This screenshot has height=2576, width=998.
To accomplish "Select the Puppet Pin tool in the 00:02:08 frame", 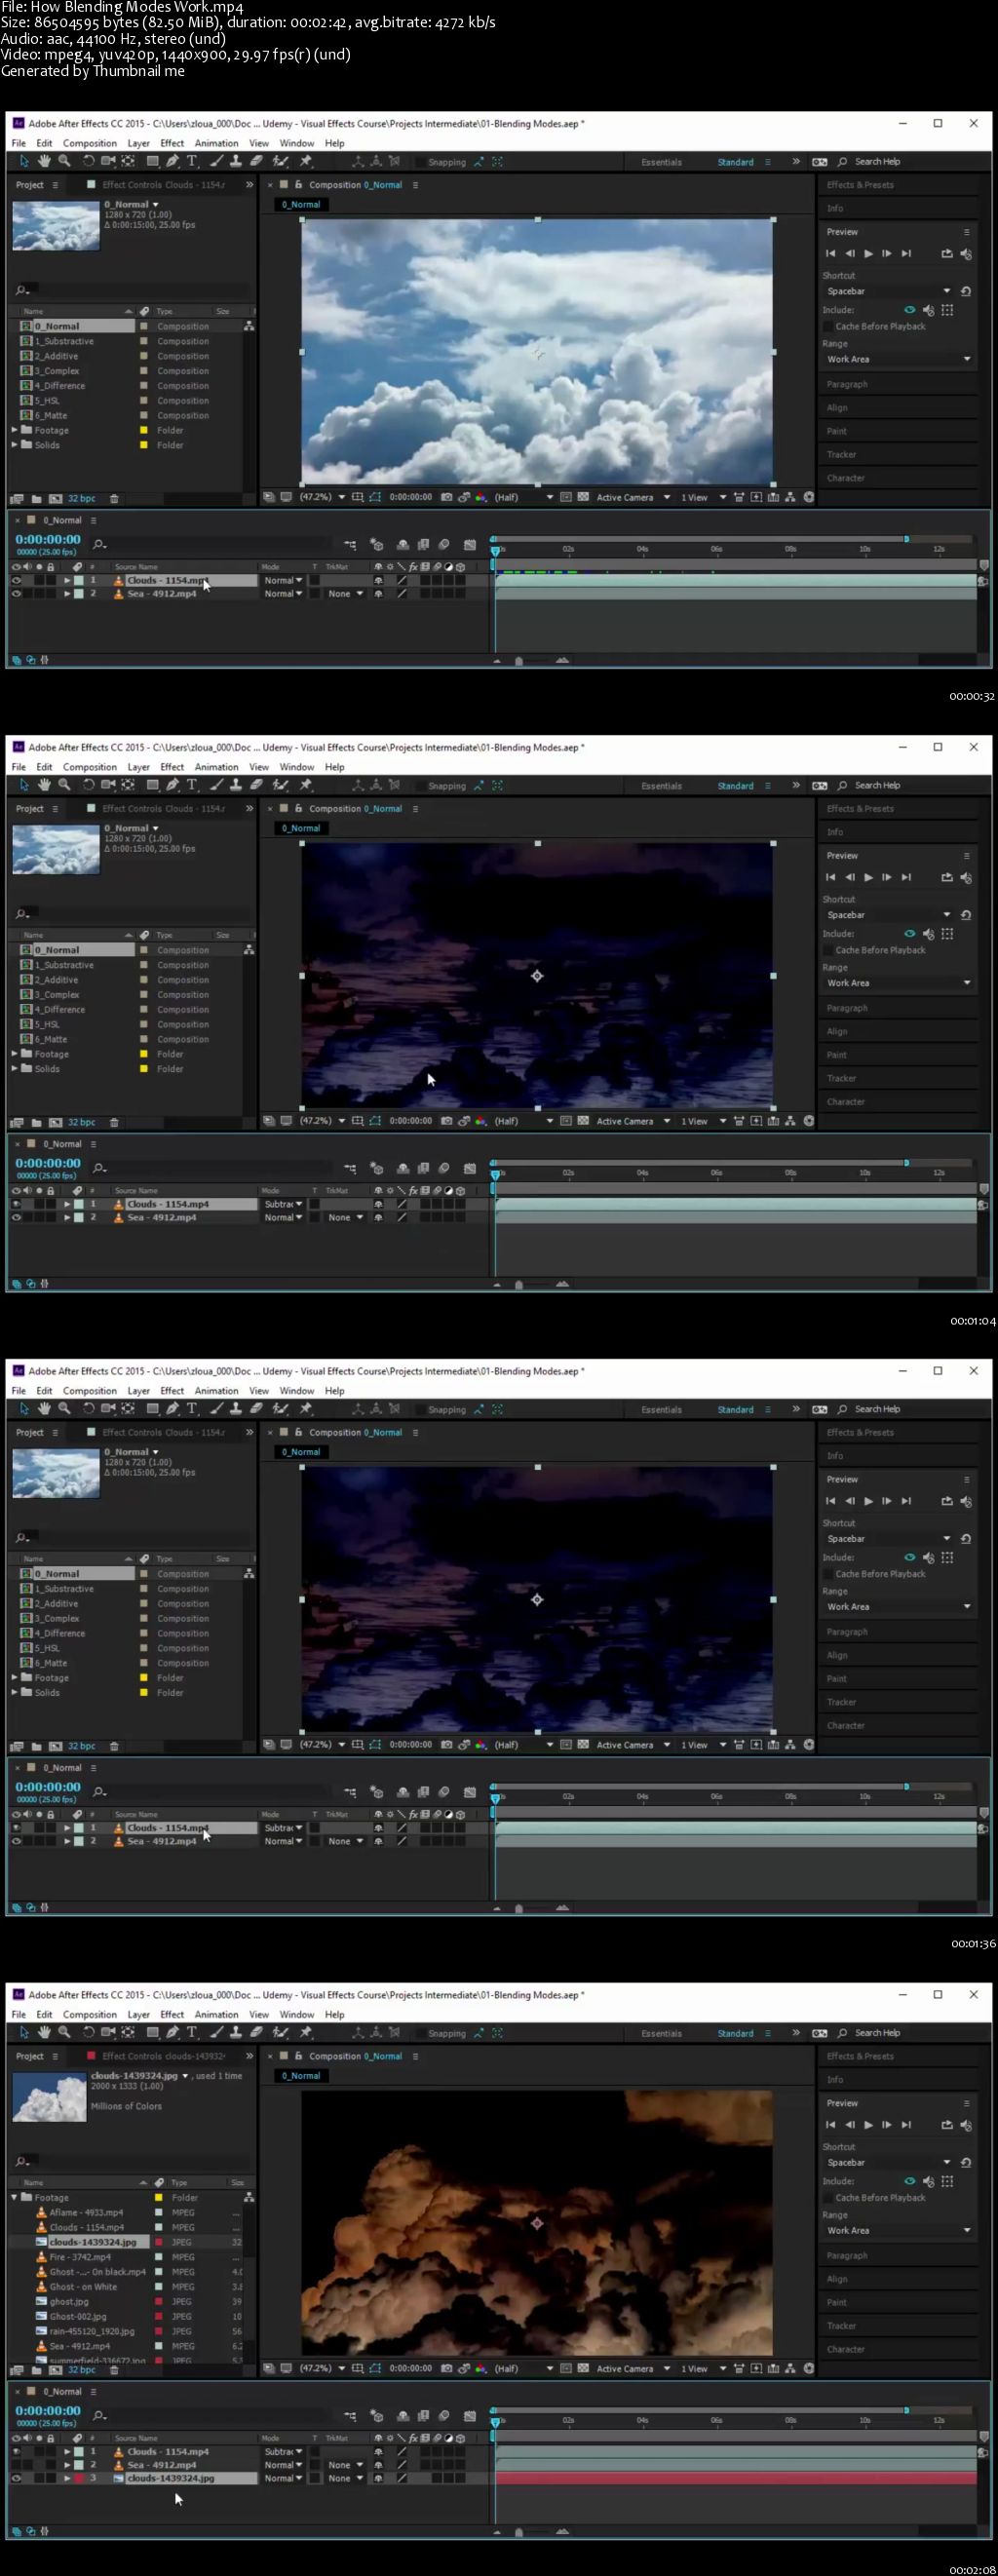I will [x=306, y=2033].
